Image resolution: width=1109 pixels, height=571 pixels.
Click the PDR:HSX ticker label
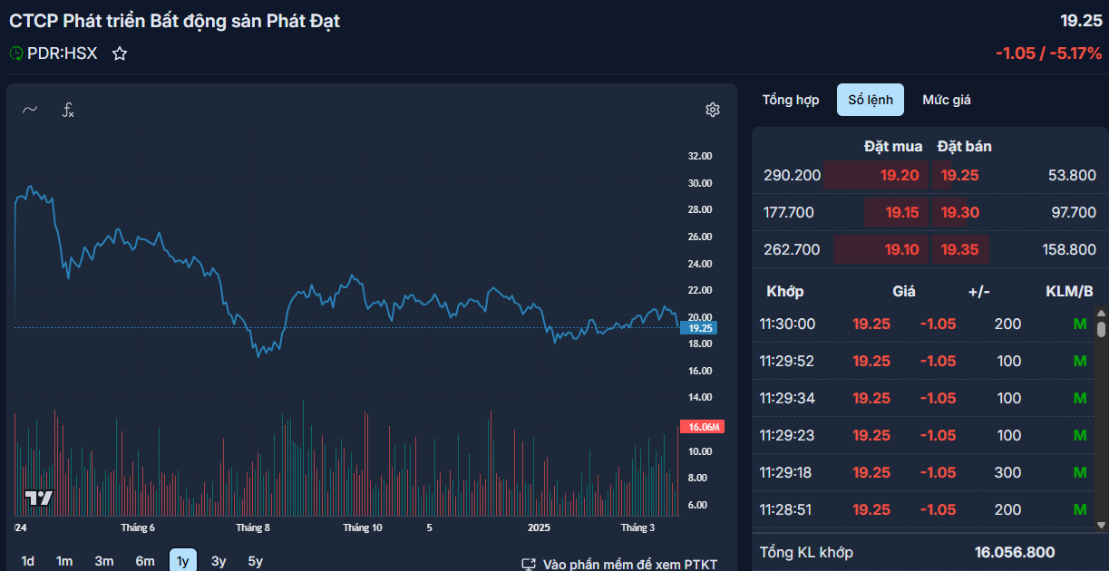coord(62,53)
